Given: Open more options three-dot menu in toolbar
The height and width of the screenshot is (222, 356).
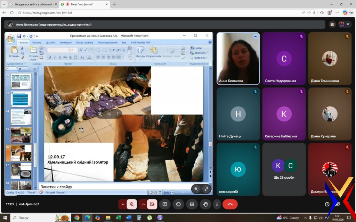Looking at the screenshot, I should click(x=217, y=204).
